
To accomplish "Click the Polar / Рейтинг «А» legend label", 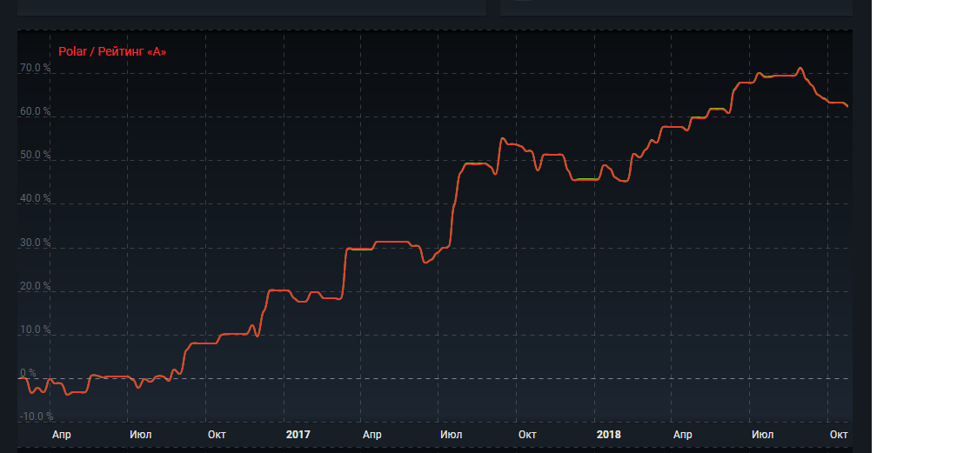I will [x=112, y=52].
